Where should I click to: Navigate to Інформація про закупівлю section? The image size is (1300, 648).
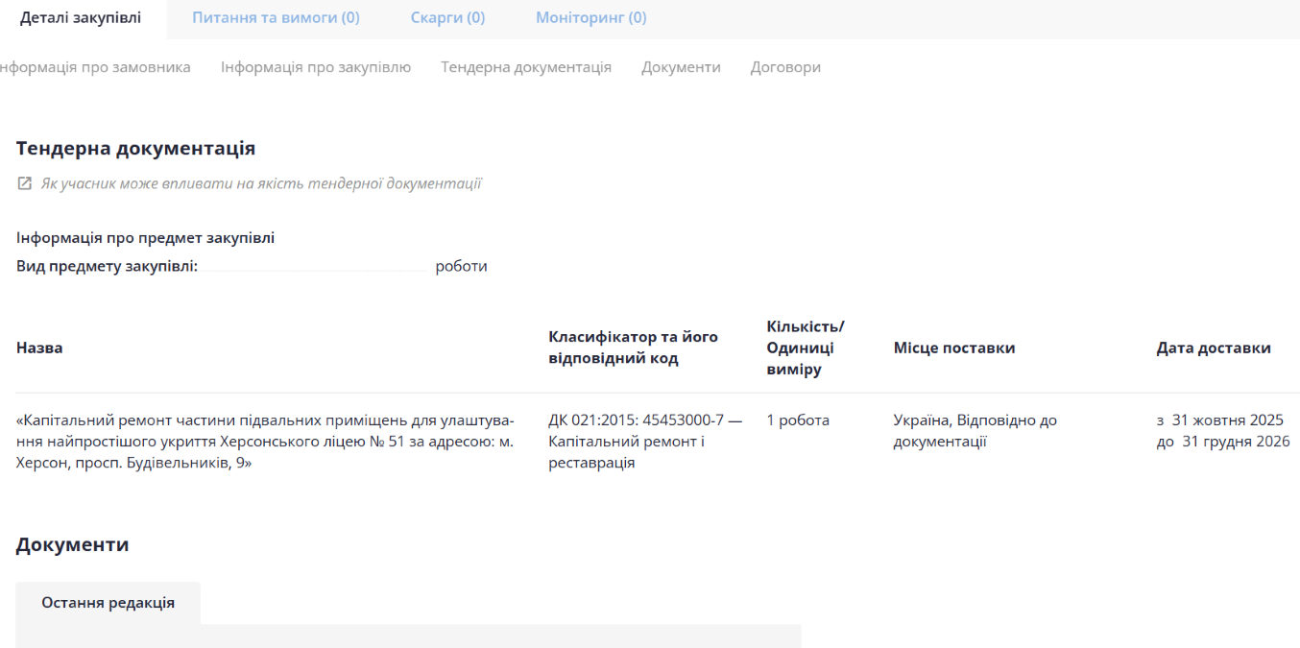click(316, 67)
